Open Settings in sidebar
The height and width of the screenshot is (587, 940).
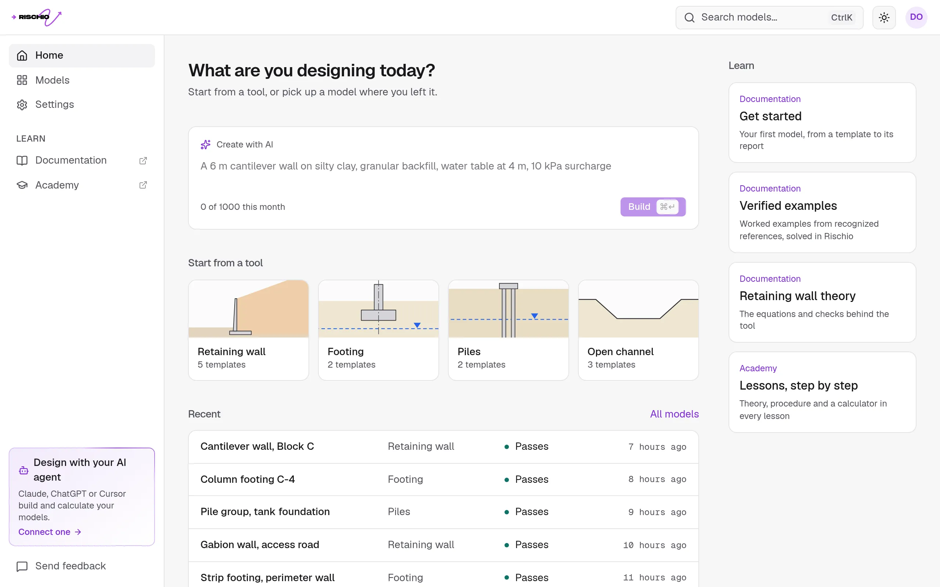tap(82, 105)
